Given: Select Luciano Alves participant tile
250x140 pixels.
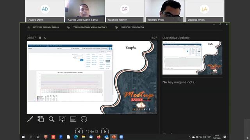Looking at the screenshot, I should pyautogui.click(x=204, y=11).
